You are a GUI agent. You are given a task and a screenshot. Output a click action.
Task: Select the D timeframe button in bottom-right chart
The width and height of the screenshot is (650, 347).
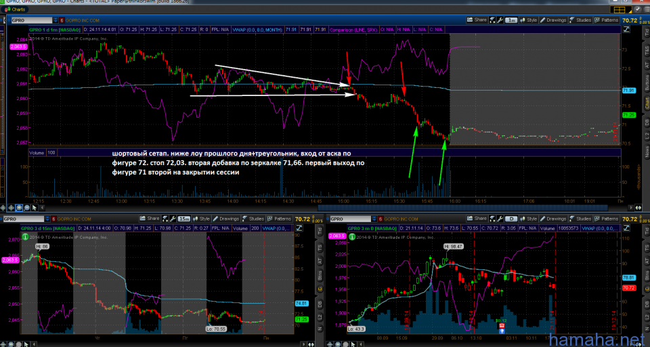point(513,219)
